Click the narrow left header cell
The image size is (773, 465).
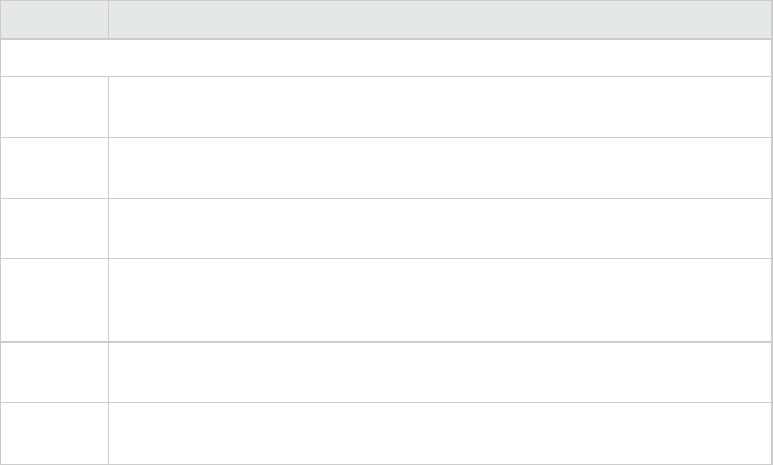pyautogui.click(x=54, y=19)
